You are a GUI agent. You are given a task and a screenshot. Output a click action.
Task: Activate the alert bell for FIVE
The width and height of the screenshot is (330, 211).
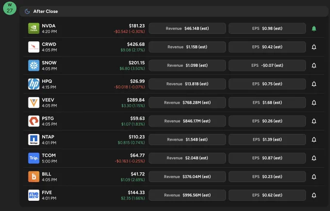(314, 195)
